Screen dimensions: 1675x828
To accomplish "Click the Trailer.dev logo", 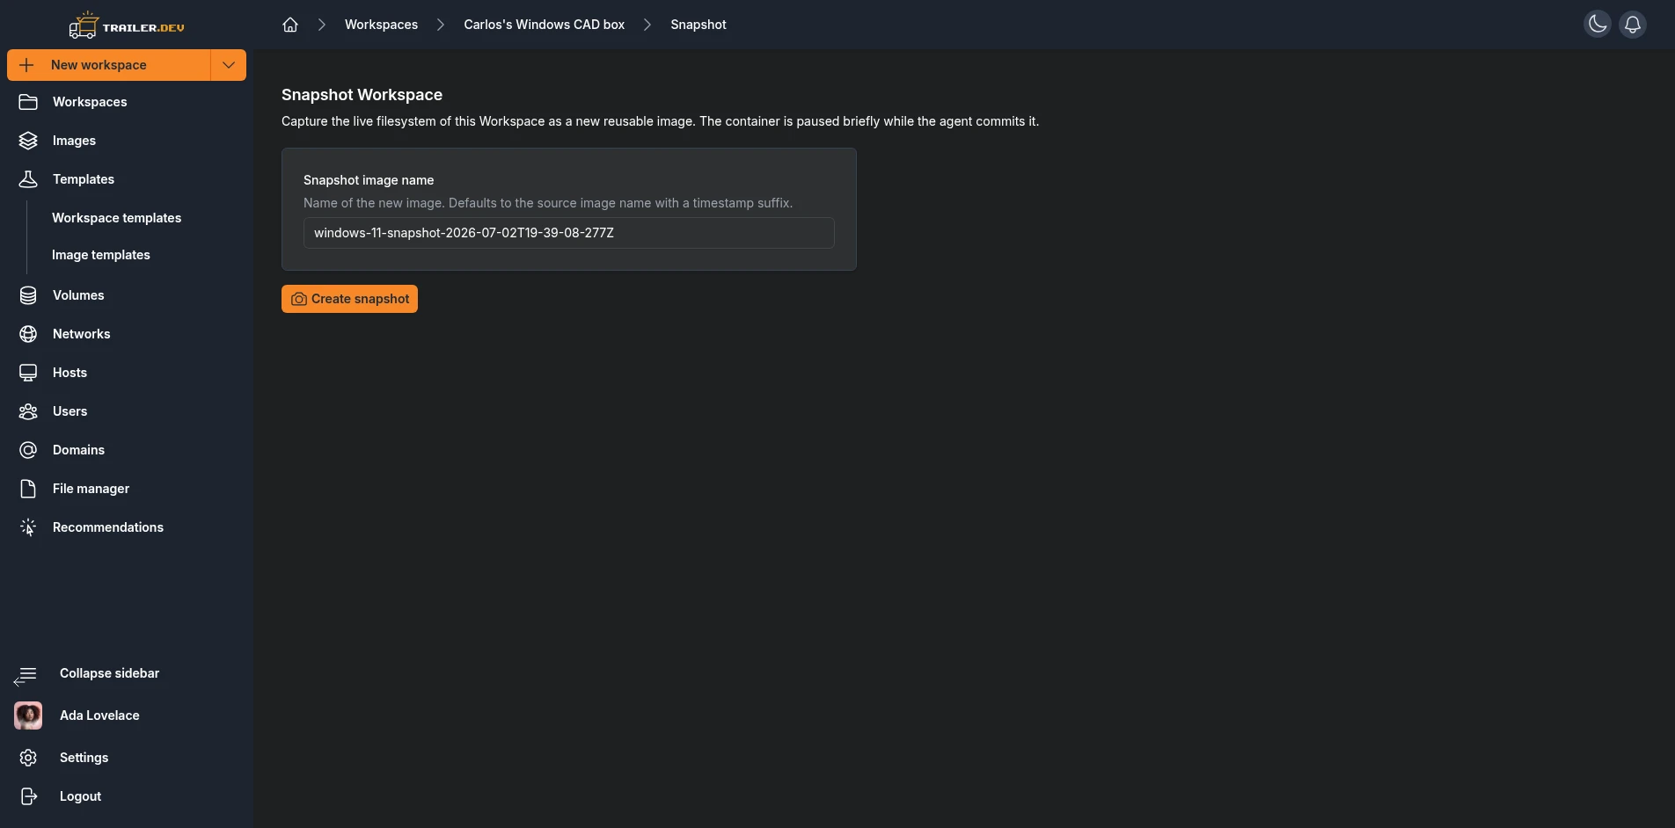I will coord(127,25).
